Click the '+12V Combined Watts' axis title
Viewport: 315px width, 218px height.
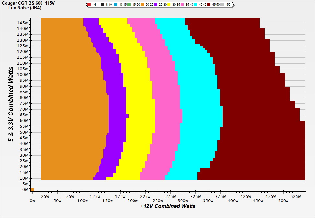pyautogui.click(x=168, y=206)
